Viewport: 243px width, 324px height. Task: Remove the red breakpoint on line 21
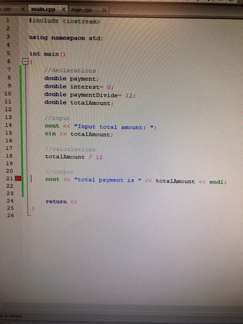18,178
